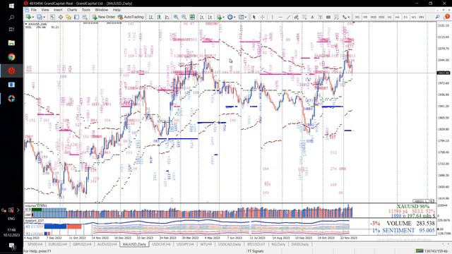Viewport: 452px width, 254px height.
Task: Set timeframe to D1
Action: [x=405, y=17]
